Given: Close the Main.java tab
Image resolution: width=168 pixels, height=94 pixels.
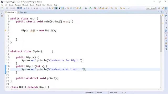Looking at the screenshot, I should click(15, 12).
